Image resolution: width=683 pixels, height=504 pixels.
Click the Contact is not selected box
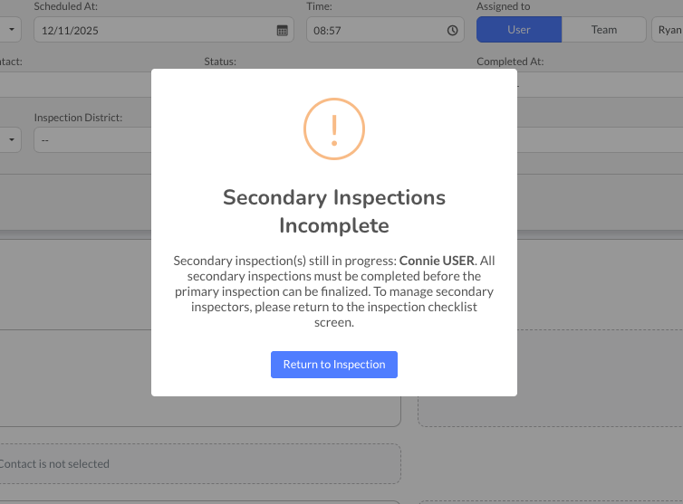199,463
